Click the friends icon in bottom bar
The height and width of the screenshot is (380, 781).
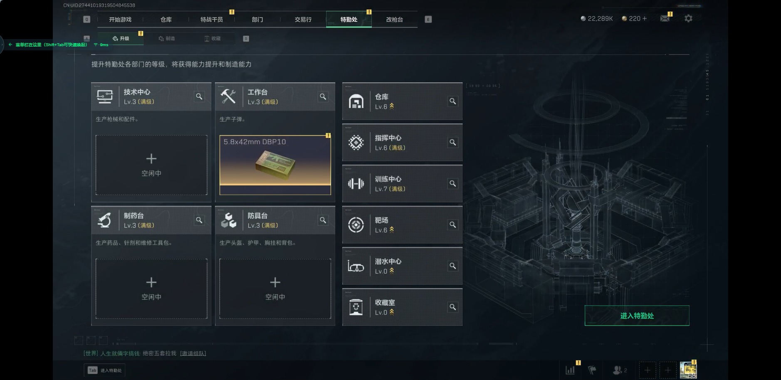click(x=618, y=370)
